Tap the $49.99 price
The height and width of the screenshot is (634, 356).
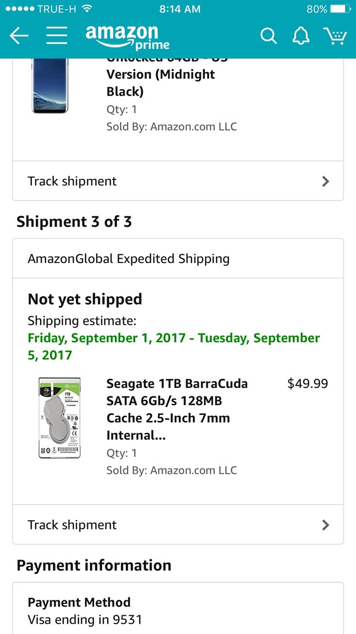click(308, 384)
